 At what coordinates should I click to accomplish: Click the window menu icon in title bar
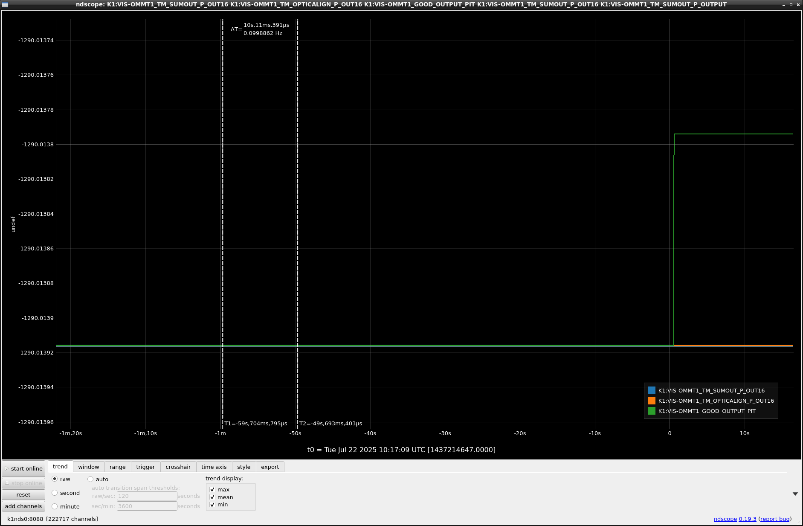coord(5,4)
